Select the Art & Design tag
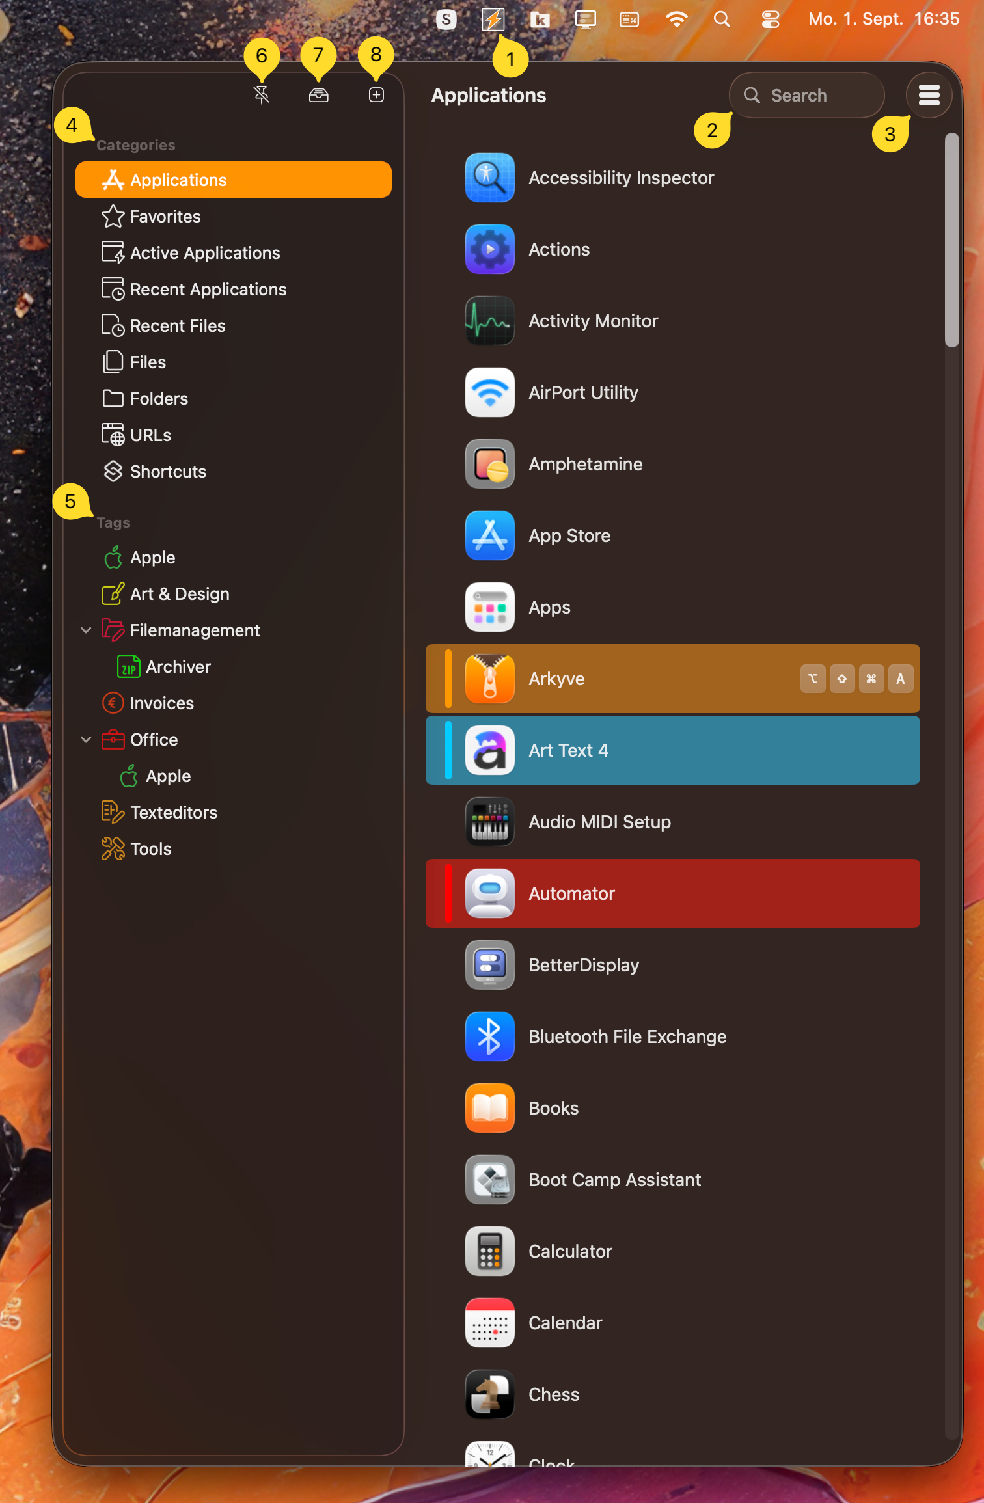 point(234,593)
